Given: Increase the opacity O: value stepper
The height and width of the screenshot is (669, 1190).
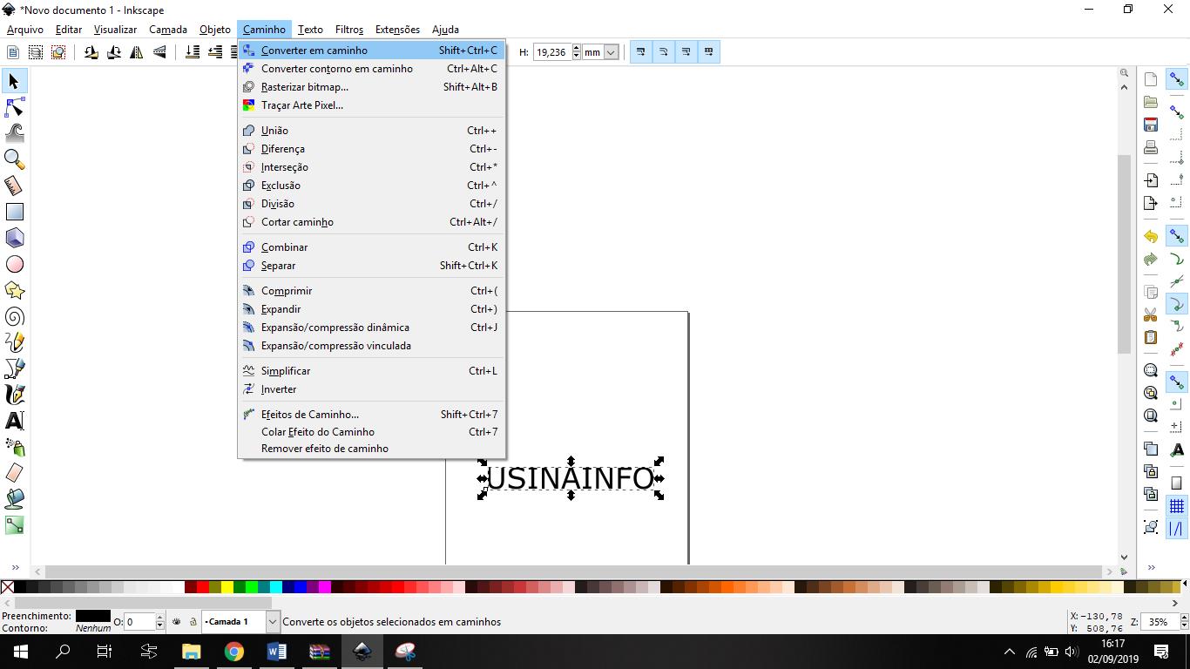Looking at the screenshot, I should [160, 618].
